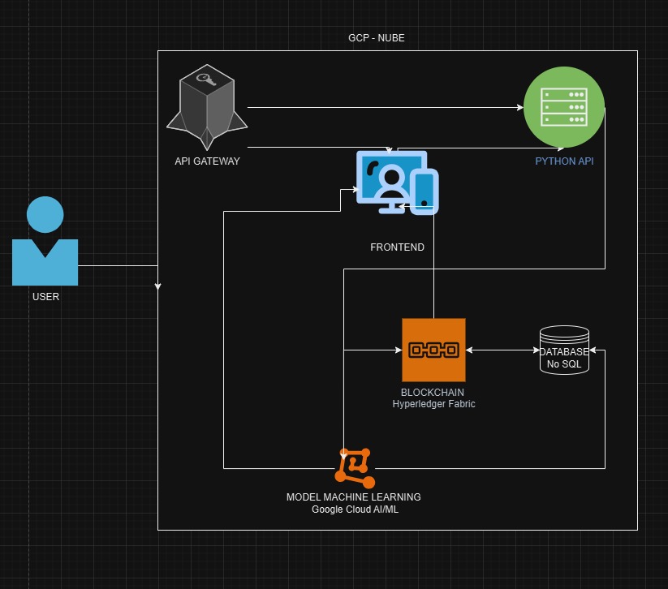The width and height of the screenshot is (668, 589).
Task: Select the BLOCKCHAIN text label
Action: tap(433, 393)
